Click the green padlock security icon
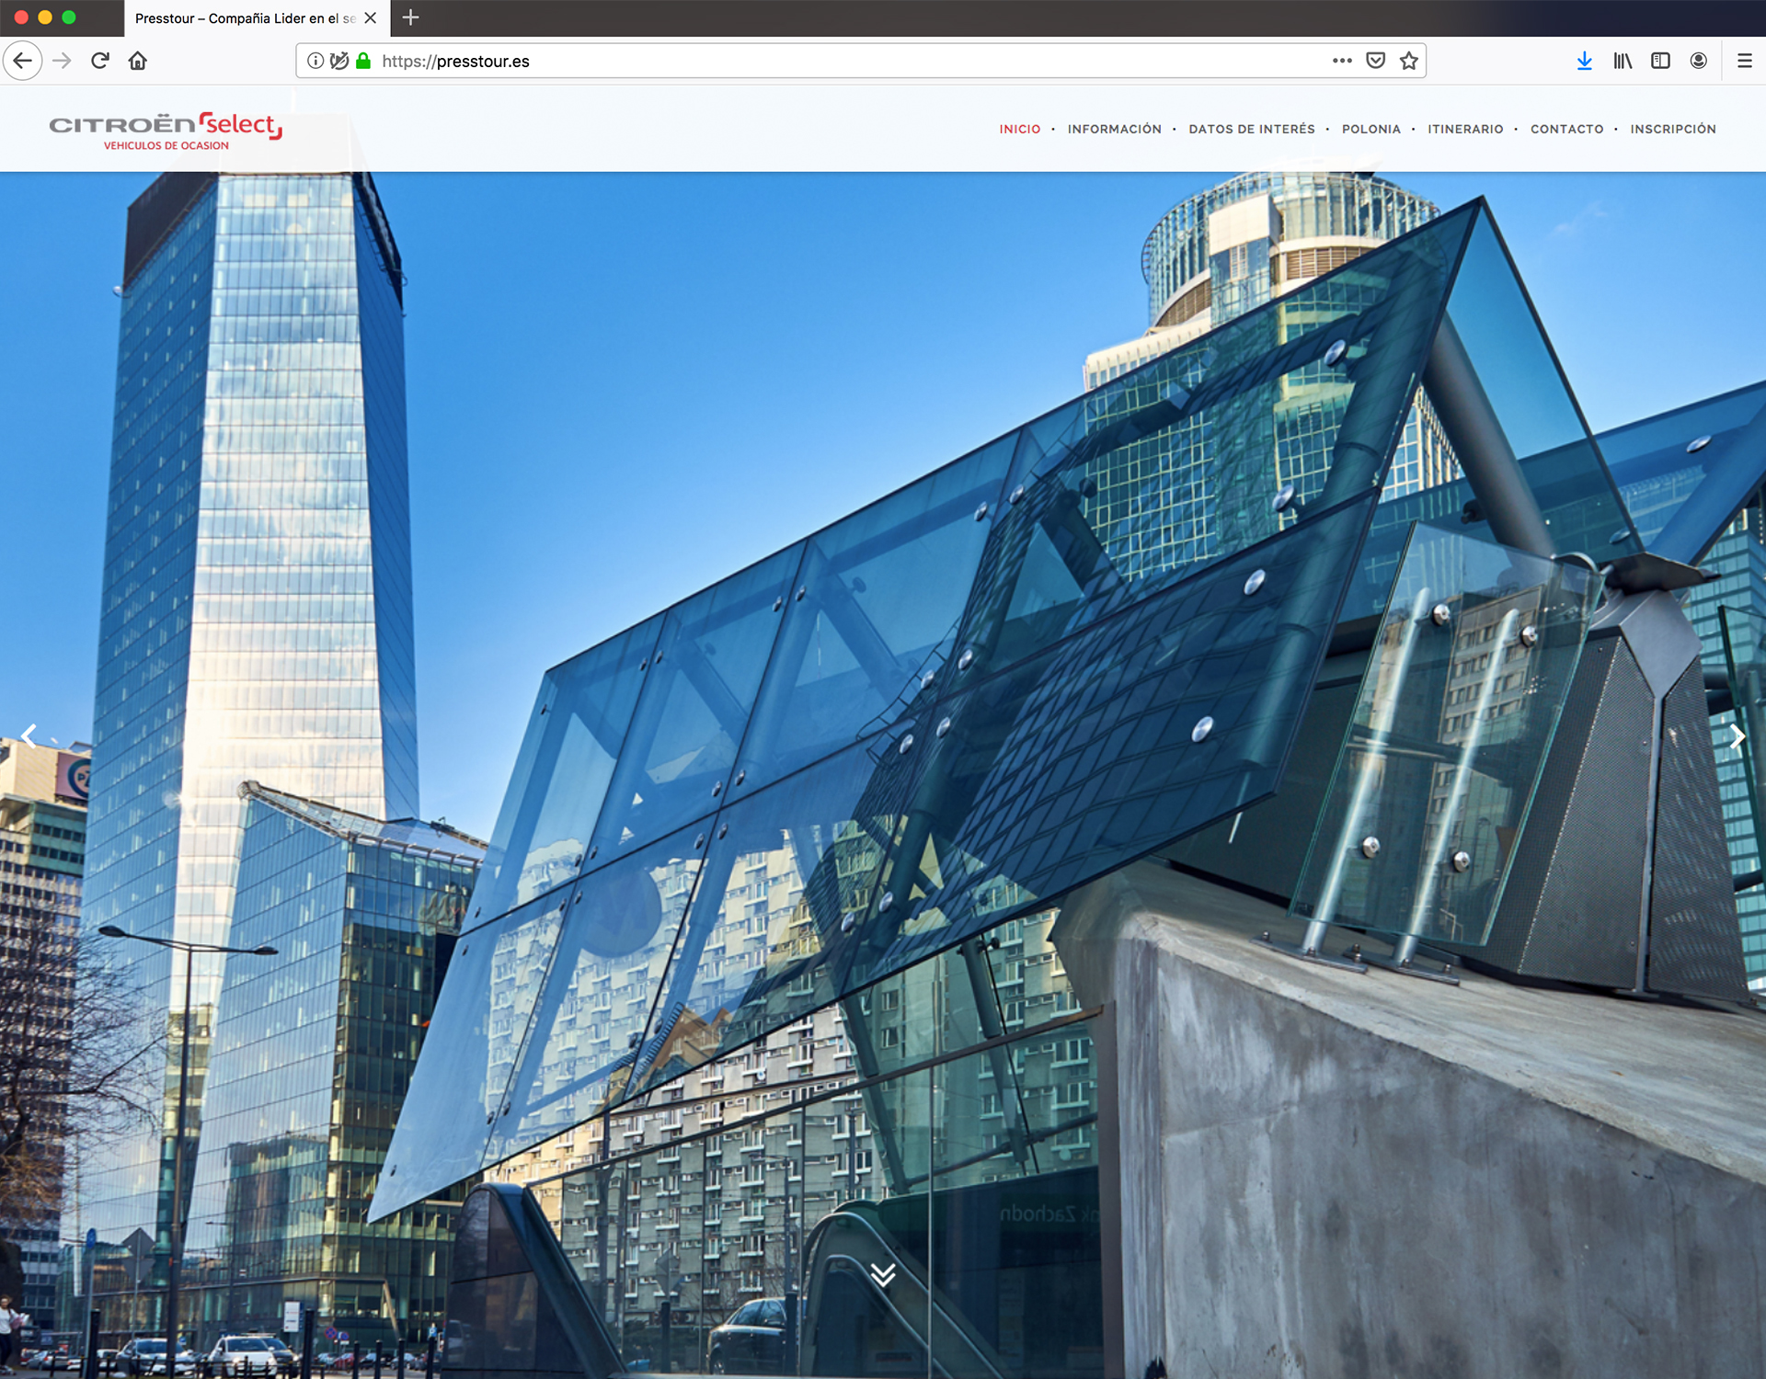The width and height of the screenshot is (1766, 1379). (363, 61)
